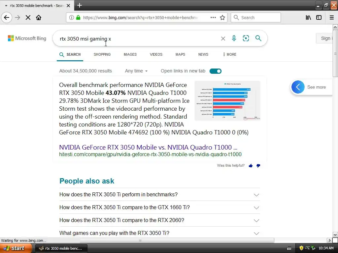338x253 pixels.
Task: Click the security shield tray icon
Action: (x=301, y=248)
